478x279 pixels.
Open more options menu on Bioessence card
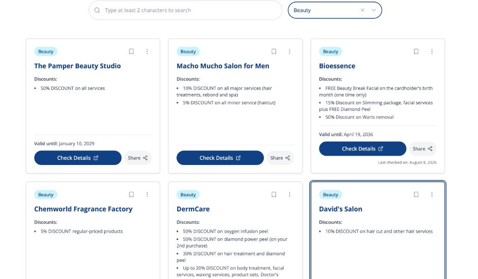point(432,51)
